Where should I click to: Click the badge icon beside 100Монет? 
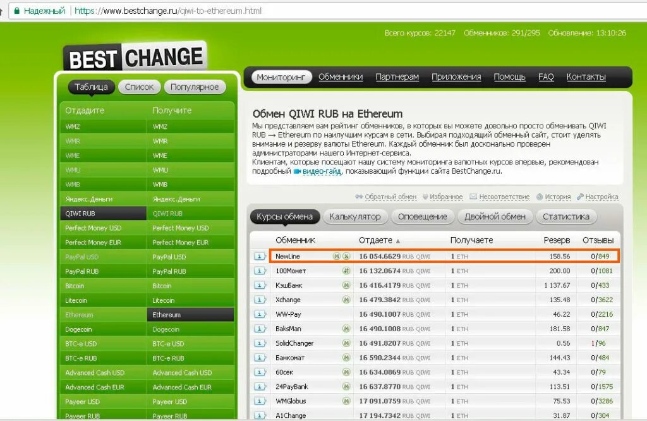pyautogui.click(x=346, y=271)
